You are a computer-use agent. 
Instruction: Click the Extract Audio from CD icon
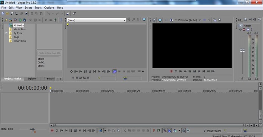[x=15, y=20]
